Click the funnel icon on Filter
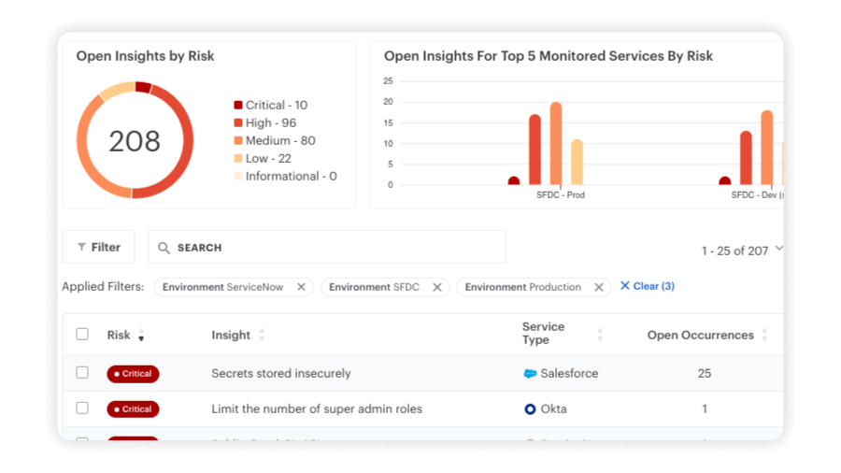The width and height of the screenshot is (841, 473). (81, 247)
